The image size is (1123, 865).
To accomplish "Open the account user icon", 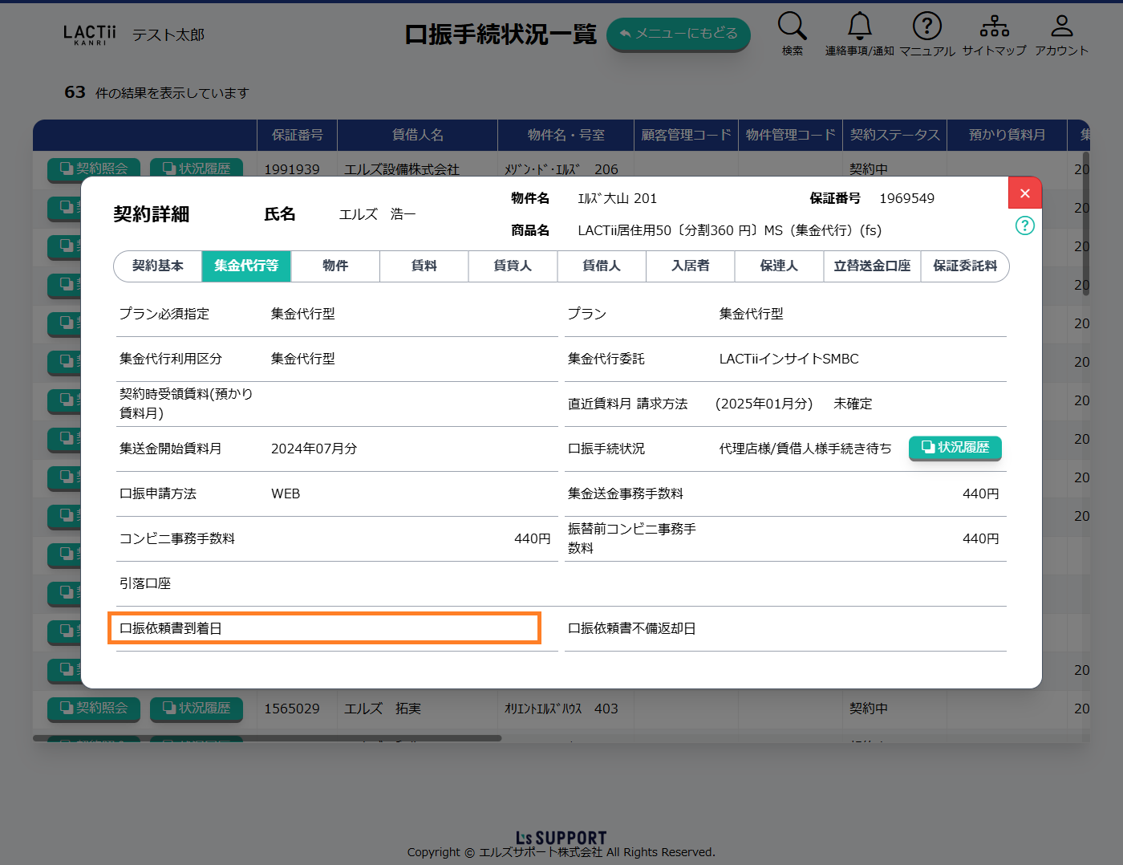I will 1061,27.
